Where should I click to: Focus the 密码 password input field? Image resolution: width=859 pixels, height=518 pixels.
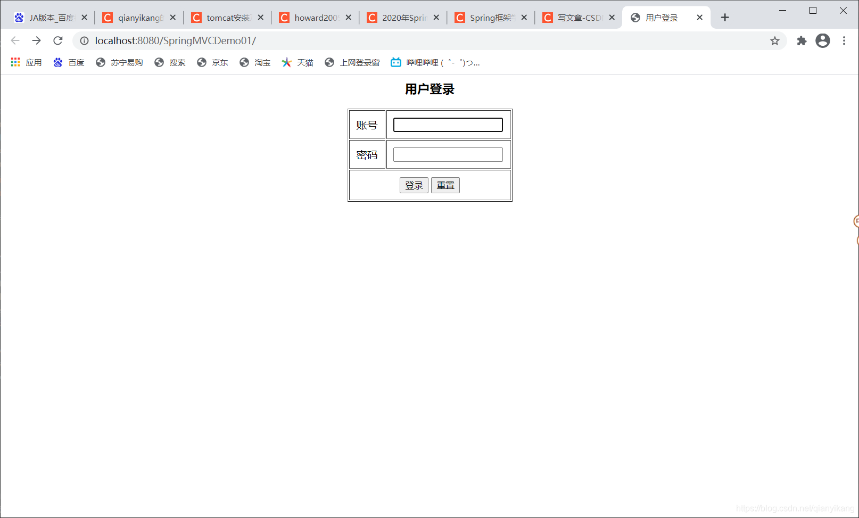pyautogui.click(x=448, y=154)
